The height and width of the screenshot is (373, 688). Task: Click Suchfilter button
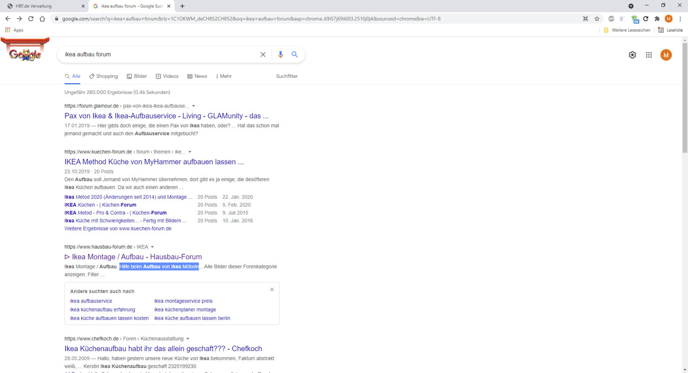click(x=287, y=76)
